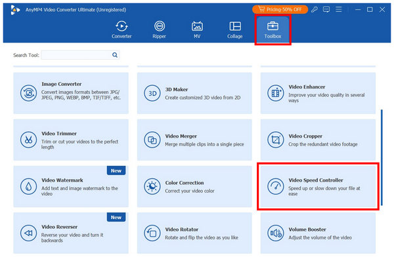The width and height of the screenshot is (394, 257).
Task: Open the MV tab
Action: pyautogui.click(x=197, y=30)
